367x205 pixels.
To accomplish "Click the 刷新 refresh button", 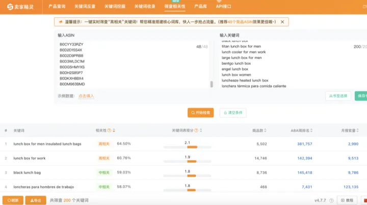I will click(13, 200).
